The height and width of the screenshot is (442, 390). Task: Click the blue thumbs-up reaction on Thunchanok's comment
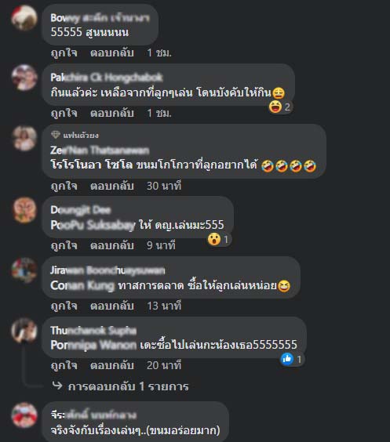click(x=287, y=359)
